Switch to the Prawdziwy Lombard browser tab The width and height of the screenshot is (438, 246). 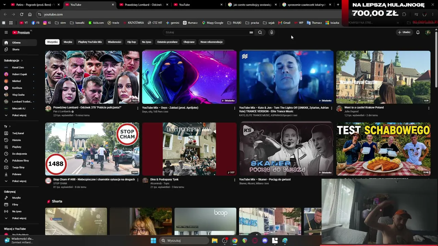(x=143, y=5)
